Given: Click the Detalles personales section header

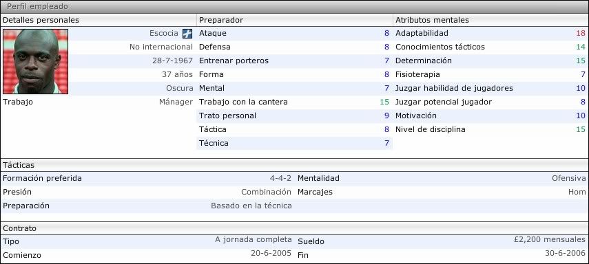Looking at the screenshot, I should 41,20.
